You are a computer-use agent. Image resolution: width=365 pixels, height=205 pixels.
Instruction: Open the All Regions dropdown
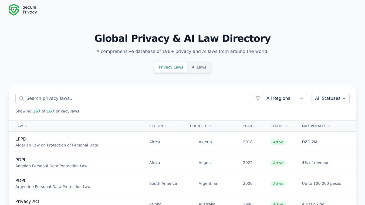coord(285,98)
